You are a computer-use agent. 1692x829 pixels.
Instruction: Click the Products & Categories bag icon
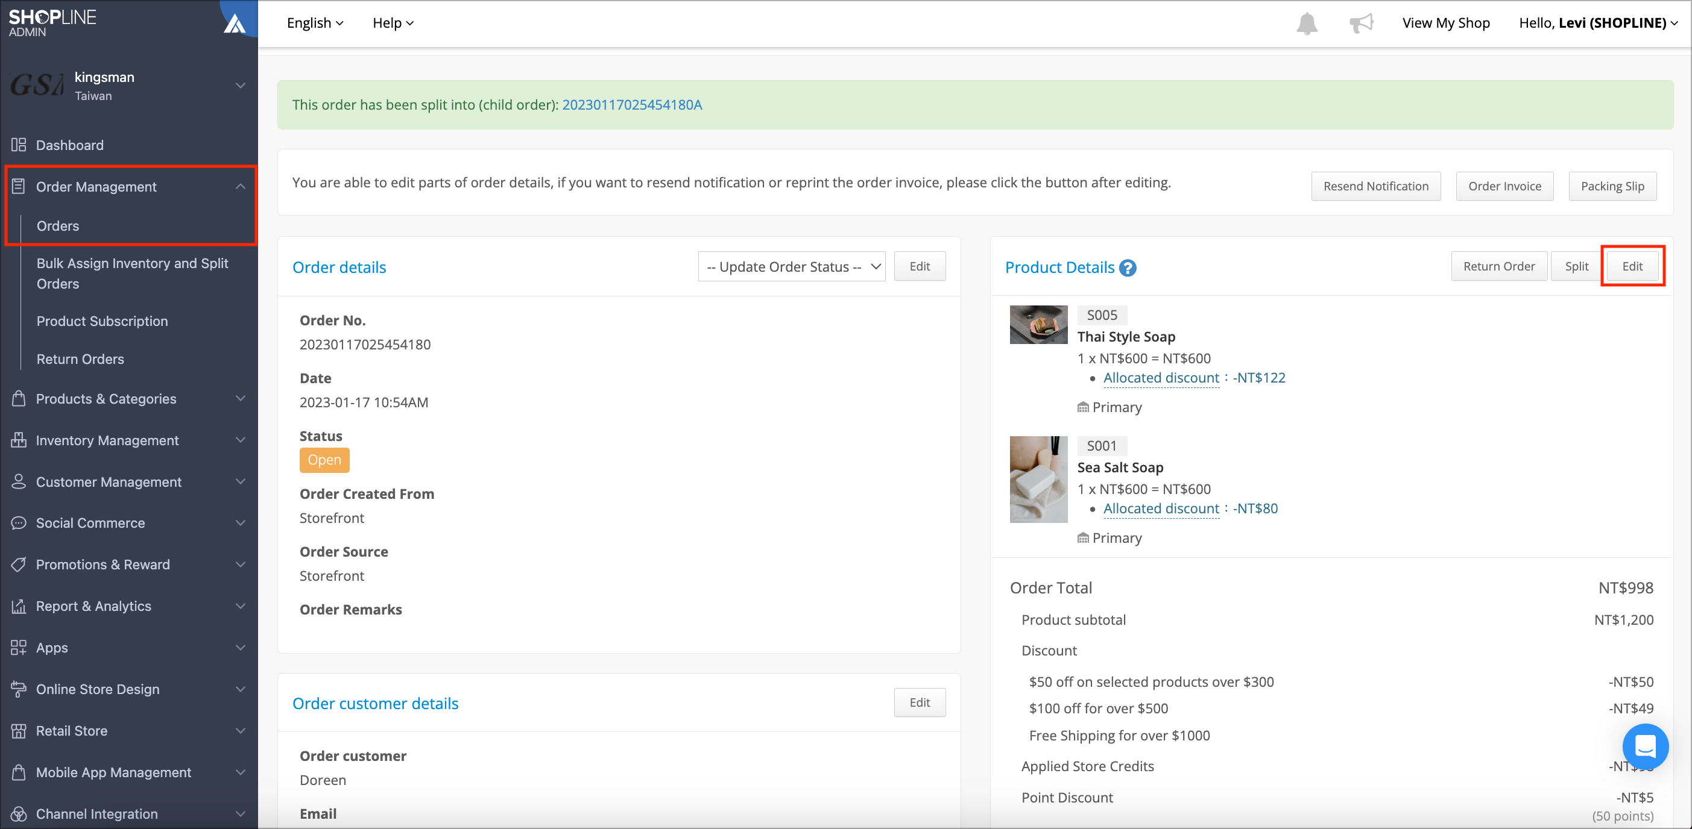(x=18, y=398)
